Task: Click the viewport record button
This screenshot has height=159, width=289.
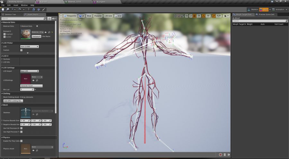Action: click(x=220, y=155)
